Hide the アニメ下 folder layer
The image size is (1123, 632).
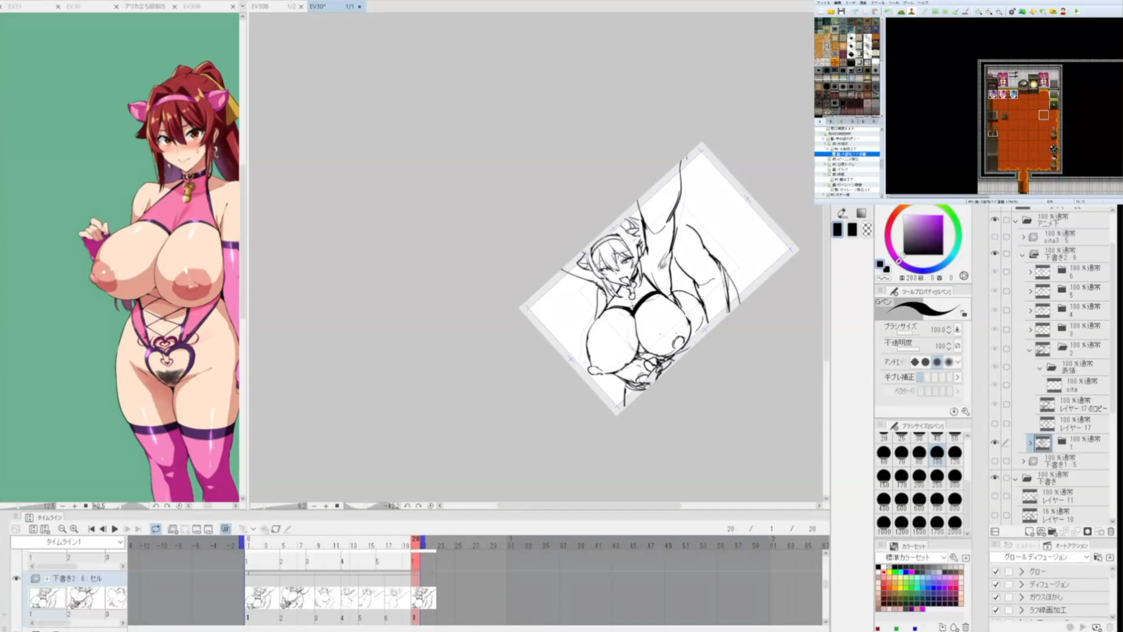pyautogui.click(x=995, y=220)
